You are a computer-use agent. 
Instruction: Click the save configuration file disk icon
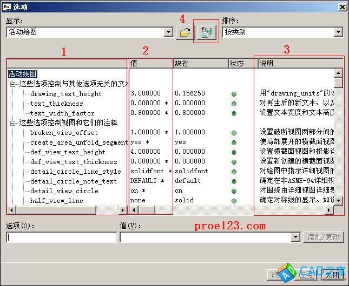click(x=206, y=32)
